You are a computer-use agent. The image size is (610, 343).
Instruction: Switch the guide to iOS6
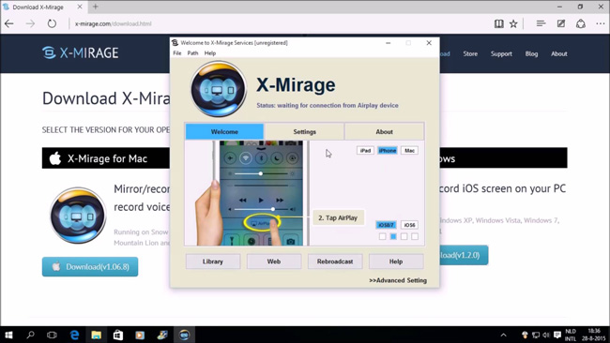point(409,225)
